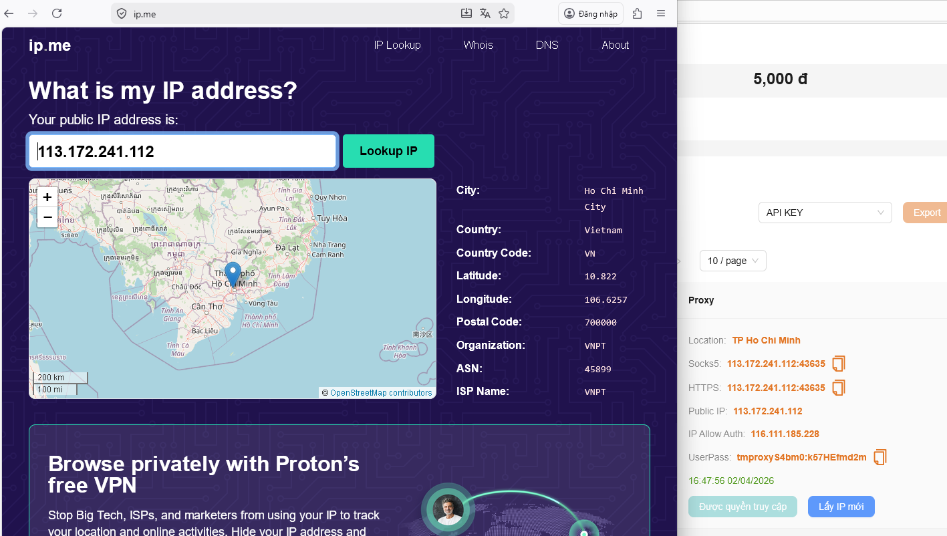Click the map location pin marker
Screen dimensions: 947x536
click(x=233, y=273)
